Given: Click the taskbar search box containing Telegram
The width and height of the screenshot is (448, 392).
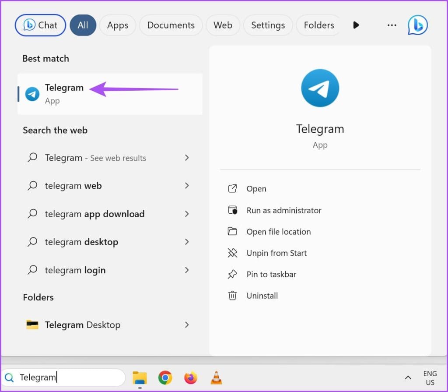Looking at the screenshot, I should pyautogui.click(x=63, y=378).
